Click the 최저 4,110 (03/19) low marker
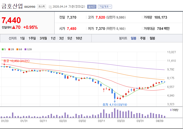This screenshot has height=129, width=183. [115, 105]
